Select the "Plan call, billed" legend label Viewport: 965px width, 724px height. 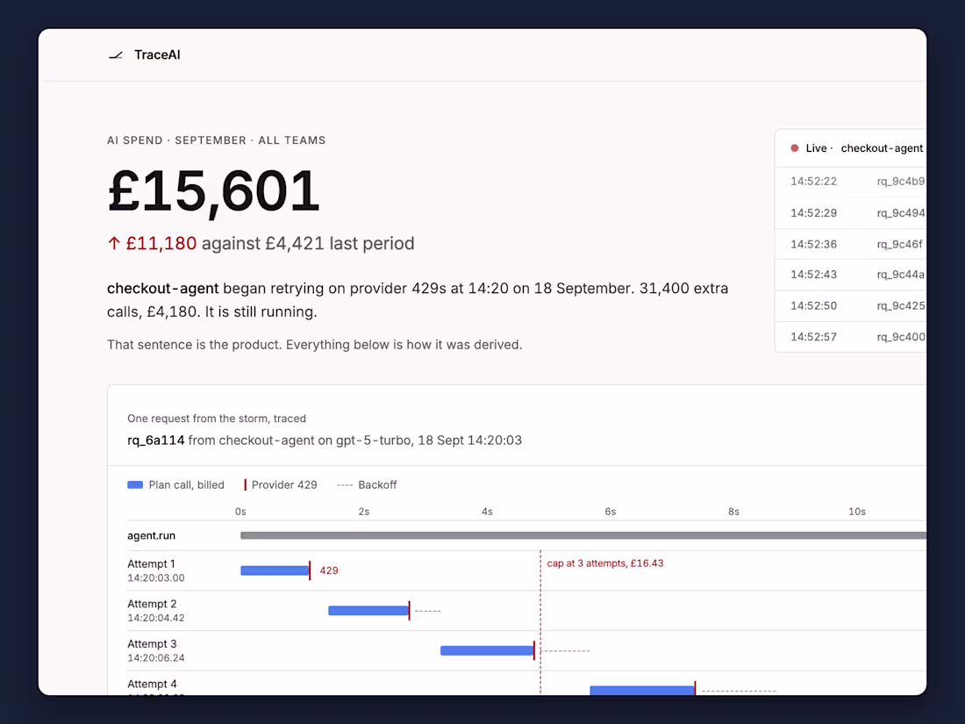point(187,485)
